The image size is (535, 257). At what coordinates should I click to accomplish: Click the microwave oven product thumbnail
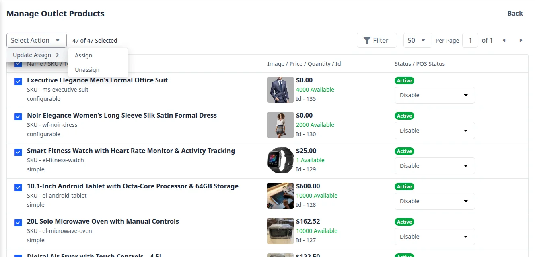[280, 231]
